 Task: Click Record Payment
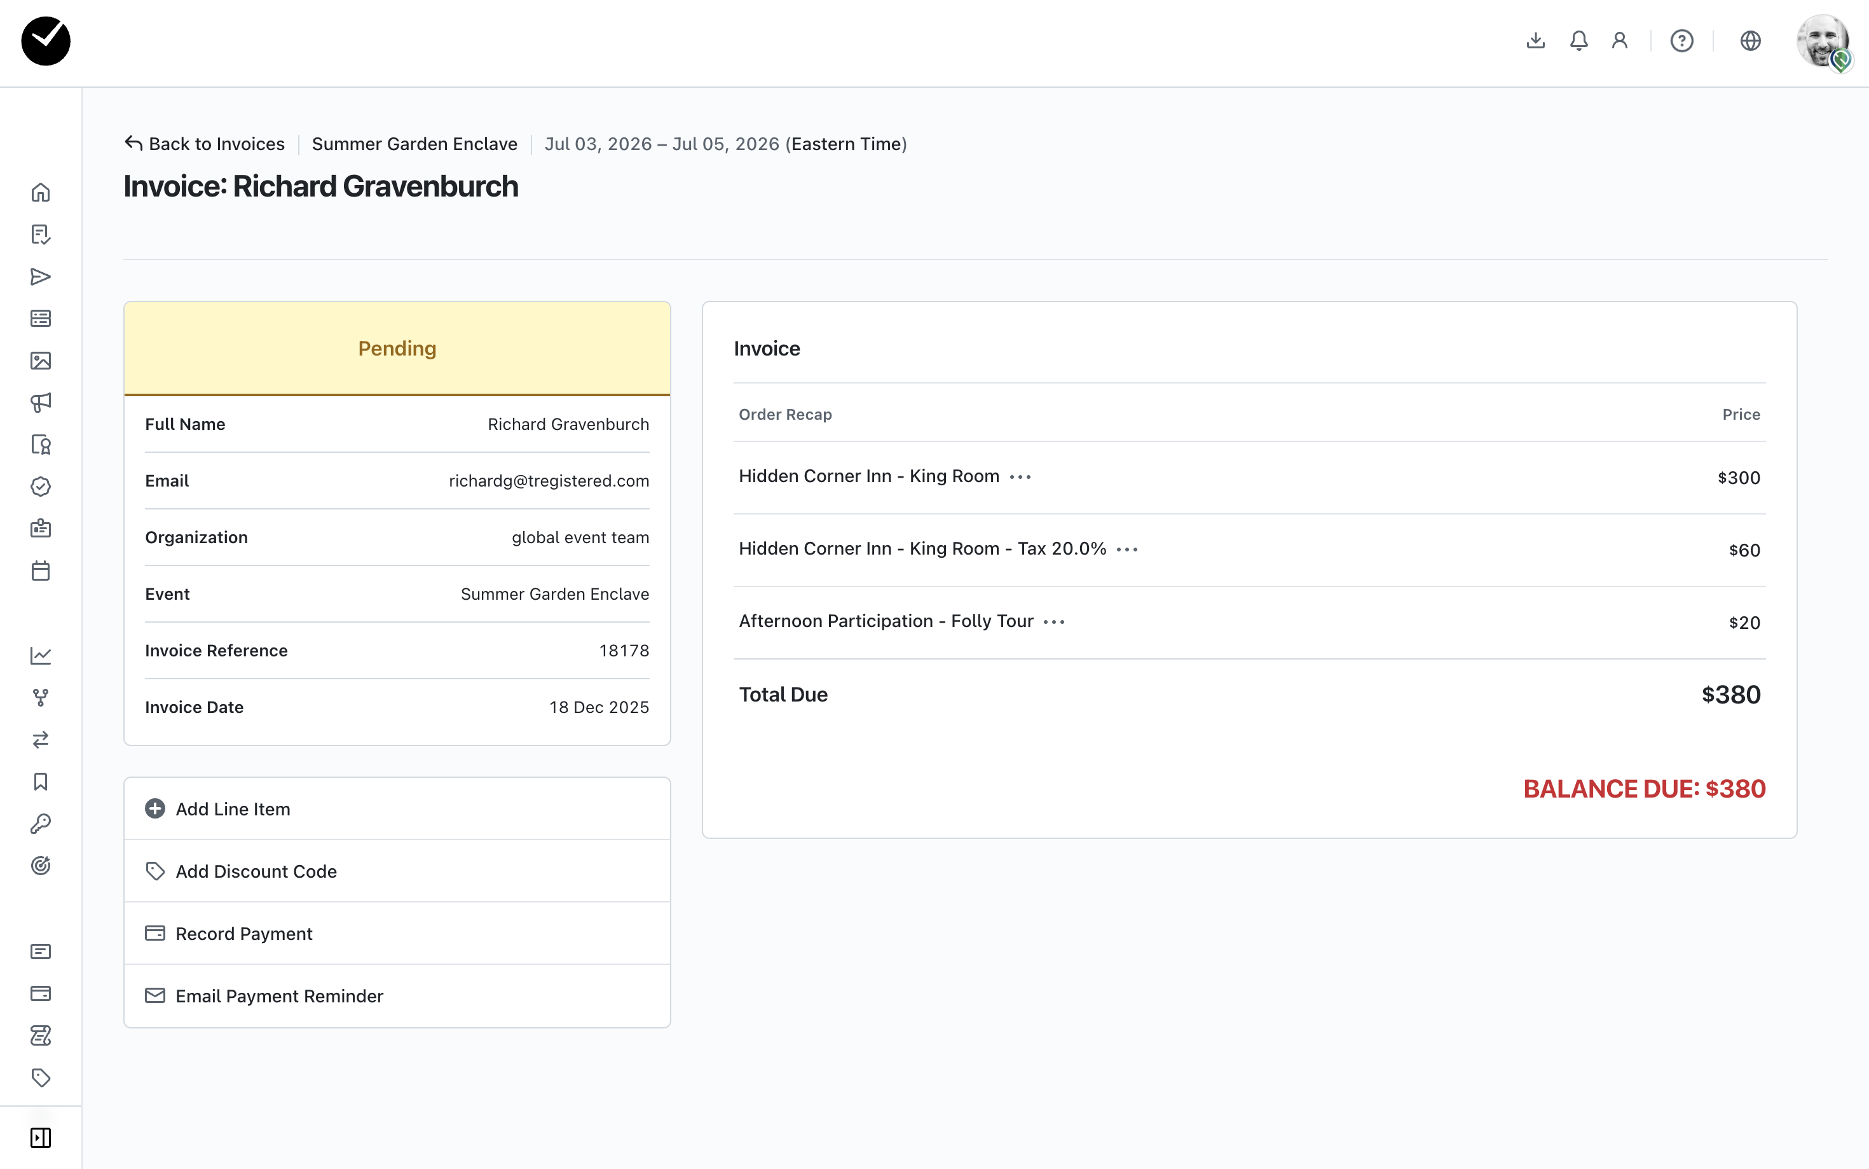(x=243, y=933)
